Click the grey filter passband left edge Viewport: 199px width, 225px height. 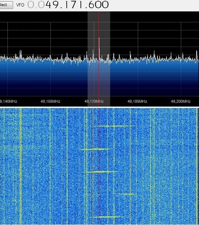point(88,57)
